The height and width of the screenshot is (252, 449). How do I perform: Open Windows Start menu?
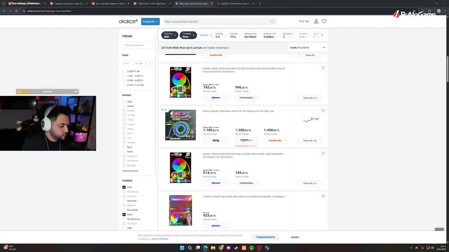point(182,248)
